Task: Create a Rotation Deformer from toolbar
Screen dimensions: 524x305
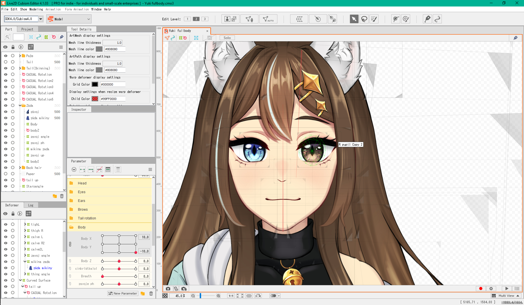Action: point(318,19)
